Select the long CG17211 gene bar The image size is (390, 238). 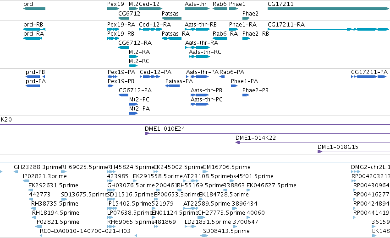328,9
